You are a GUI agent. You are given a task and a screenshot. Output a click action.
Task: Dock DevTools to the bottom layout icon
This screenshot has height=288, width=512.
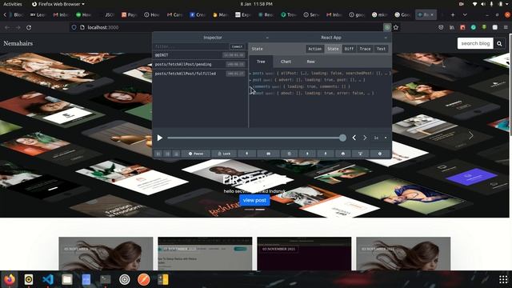click(176, 154)
